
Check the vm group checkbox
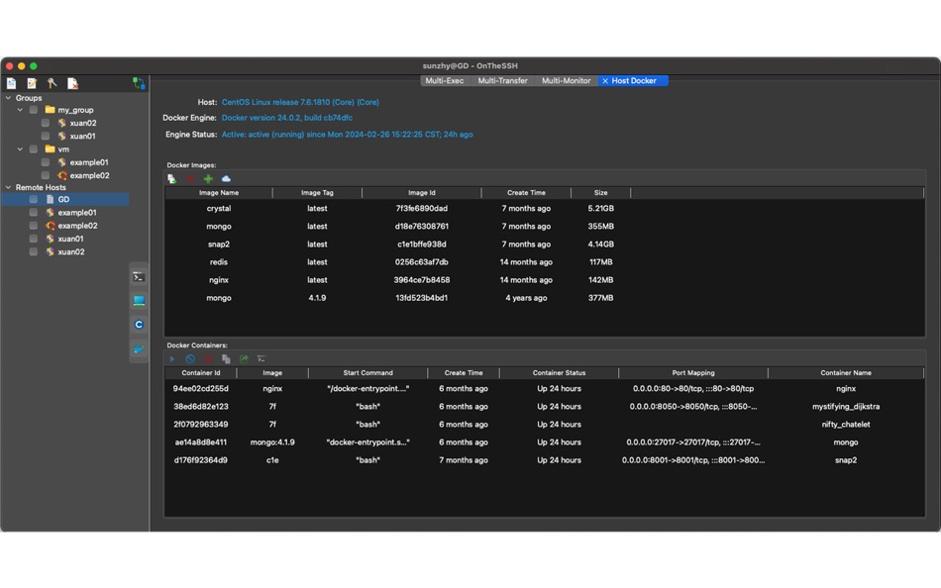[34, 148]
